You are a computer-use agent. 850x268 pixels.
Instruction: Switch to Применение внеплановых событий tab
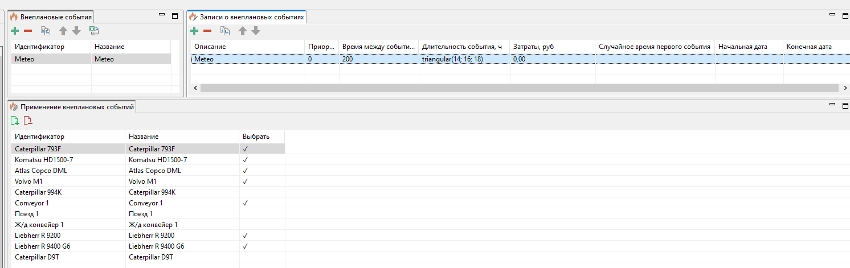[72, 106]
